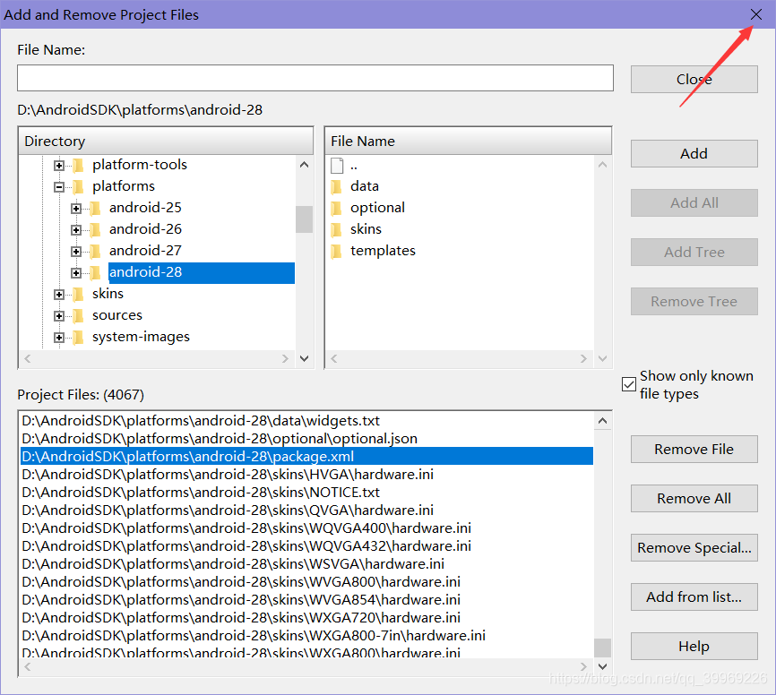The width and height of the screenshot is (776, 695).
Task: Select android-28 in the Directory tree
Action: [x=202, y=272]
